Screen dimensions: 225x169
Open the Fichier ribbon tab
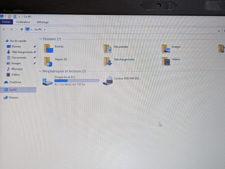coord(6,22)
